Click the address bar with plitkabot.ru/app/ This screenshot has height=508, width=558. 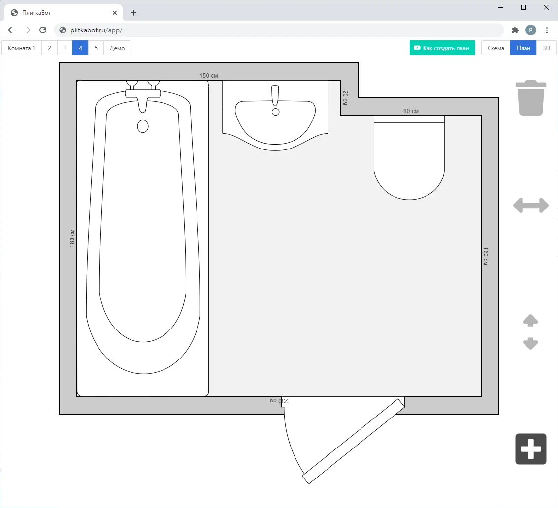coord(279,30)
